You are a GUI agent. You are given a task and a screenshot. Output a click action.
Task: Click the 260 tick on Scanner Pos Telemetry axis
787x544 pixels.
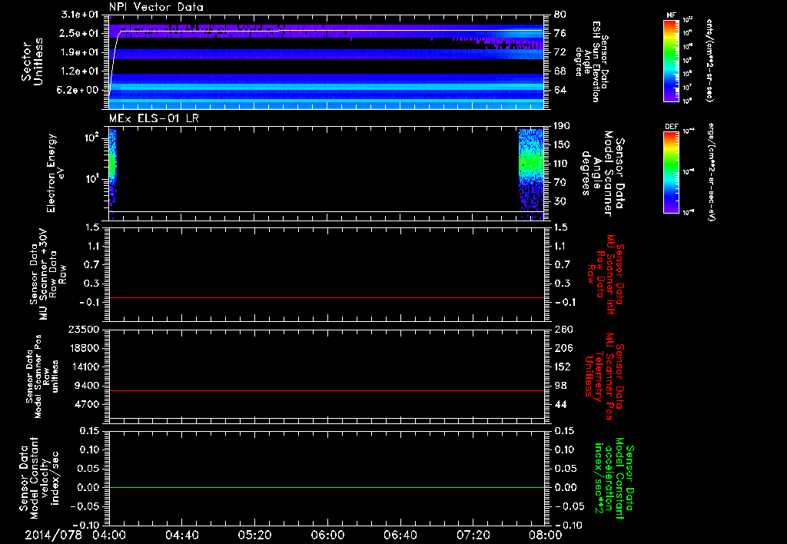562,329
